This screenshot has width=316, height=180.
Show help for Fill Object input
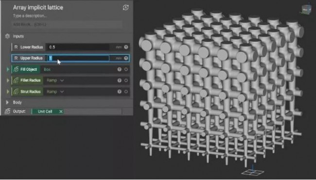coord(120,69)
